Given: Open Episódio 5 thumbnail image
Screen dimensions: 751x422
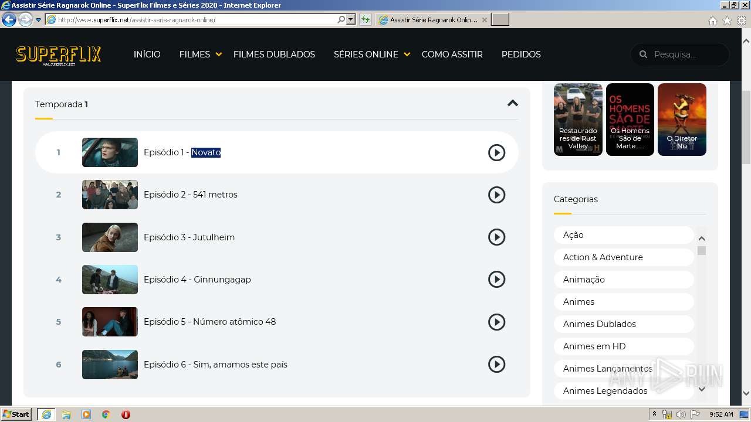Looking at the screenshot, I should click(110, 322).
